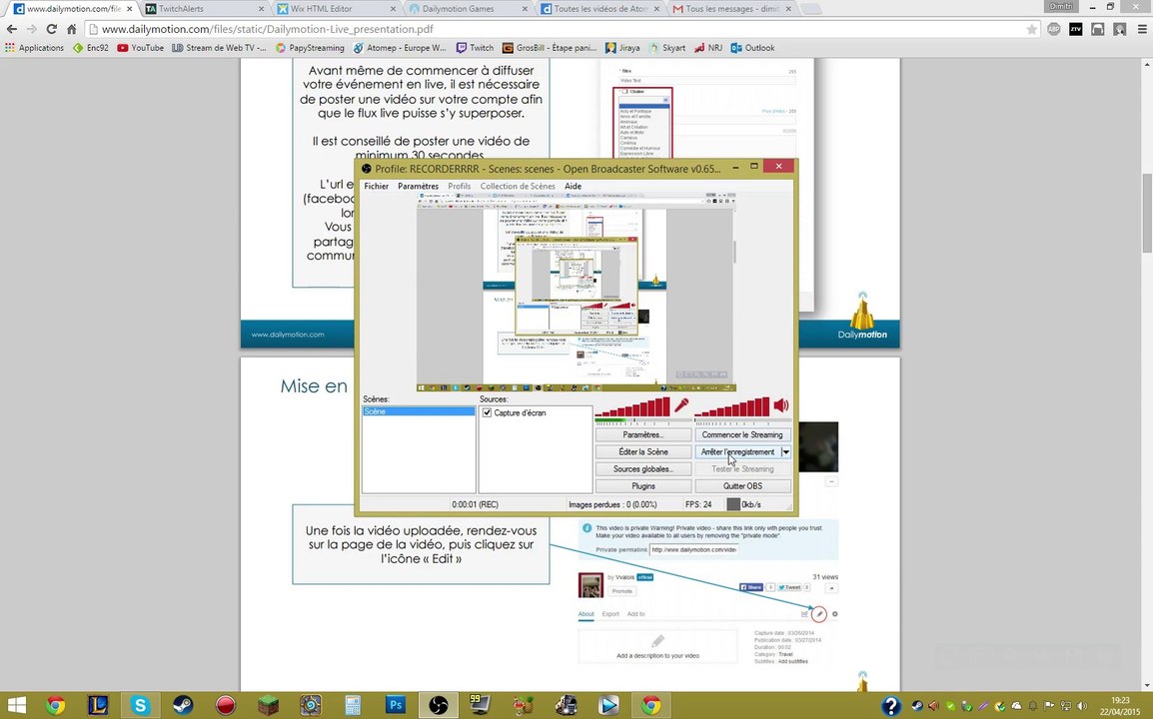Bookmark this page with the star icon

click(x=1032, y=29)
